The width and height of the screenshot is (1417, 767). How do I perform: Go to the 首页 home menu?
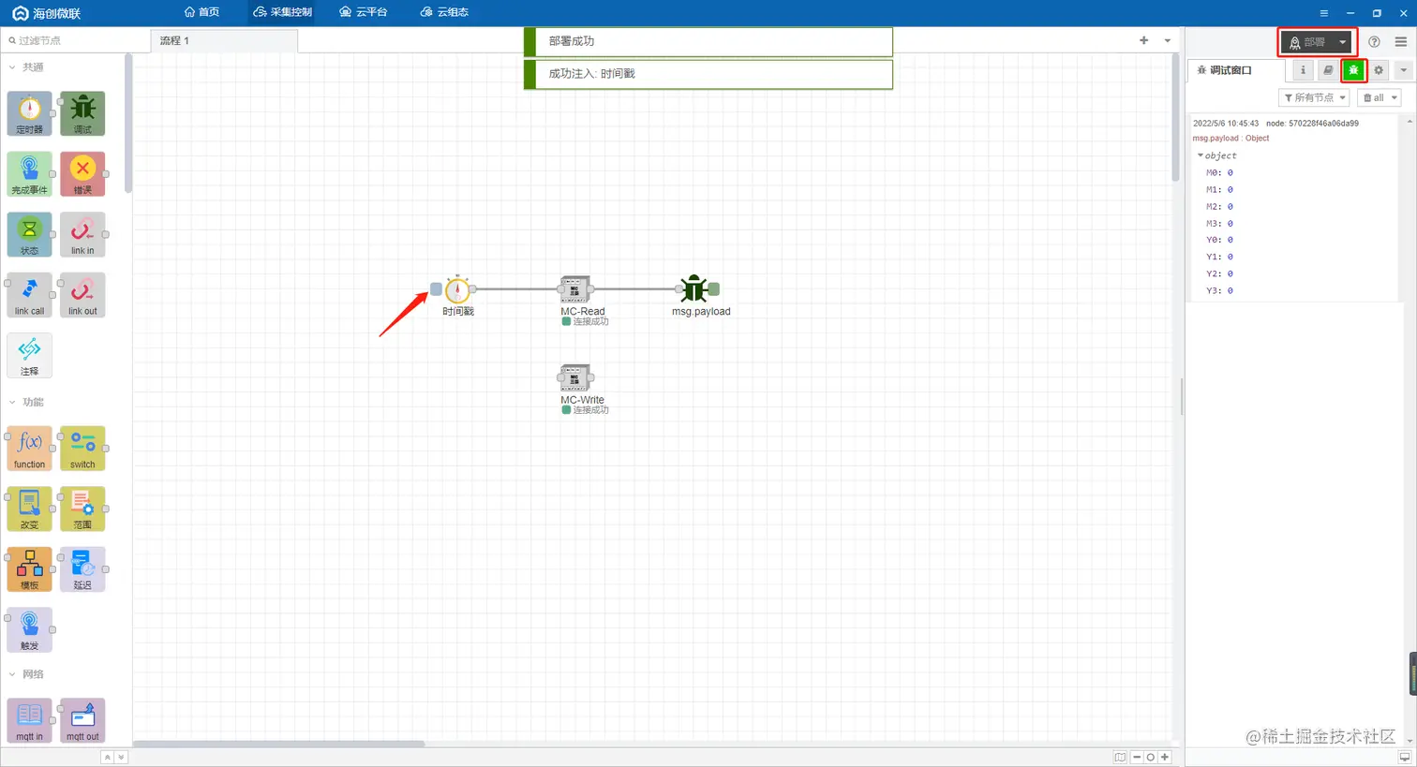(x=201, y=12)
